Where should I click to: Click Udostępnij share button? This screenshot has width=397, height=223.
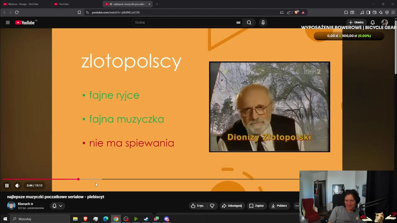[x=232, y=206]
